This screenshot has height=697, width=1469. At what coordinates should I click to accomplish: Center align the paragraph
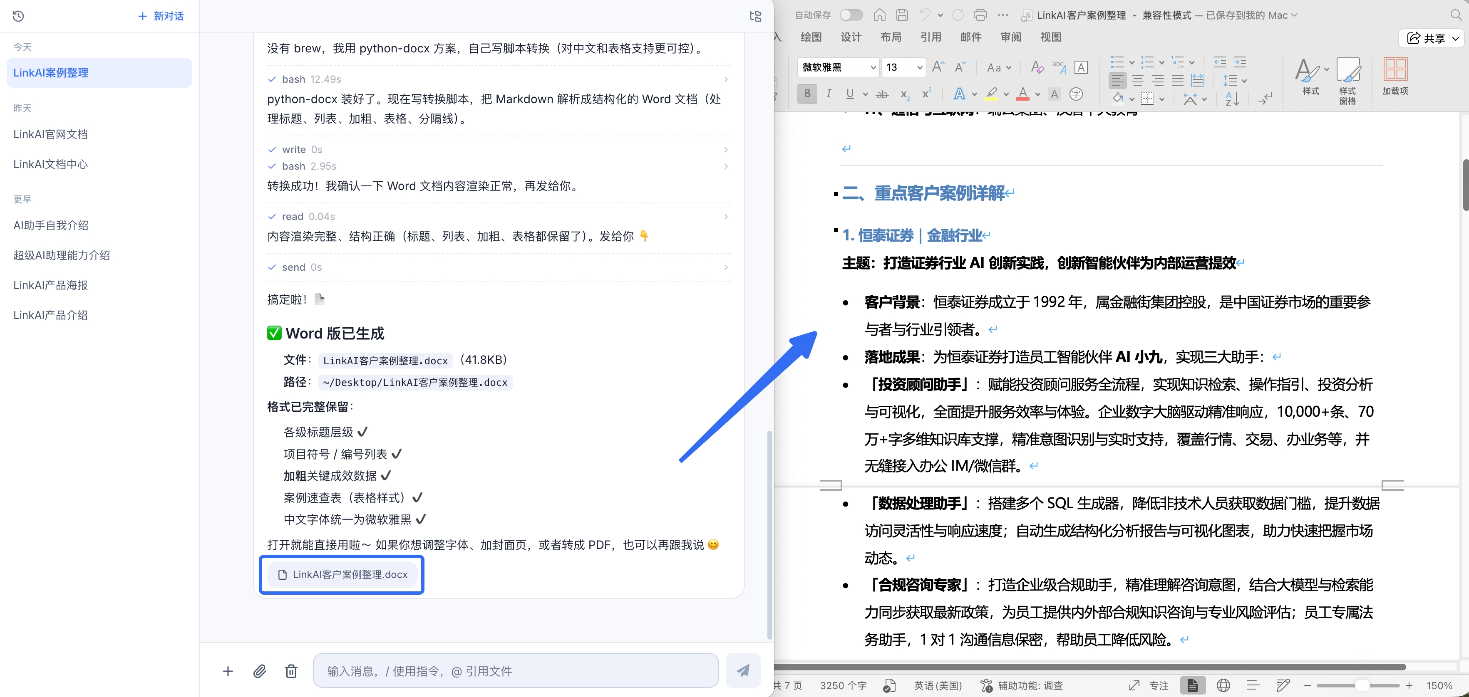(x=1138, y=80)
